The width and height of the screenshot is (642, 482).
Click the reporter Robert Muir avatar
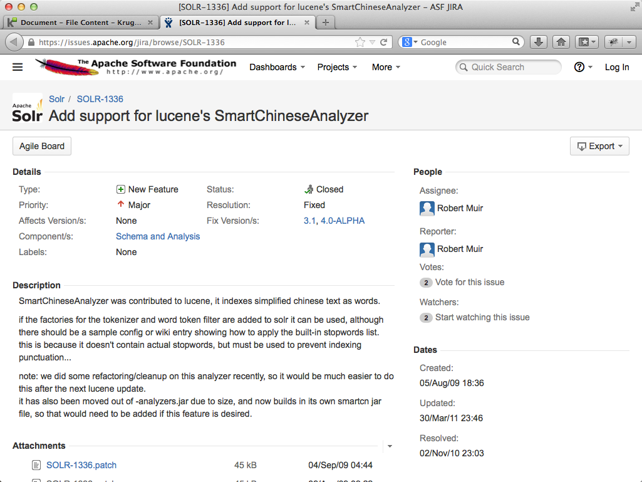(x=427, y=249)
